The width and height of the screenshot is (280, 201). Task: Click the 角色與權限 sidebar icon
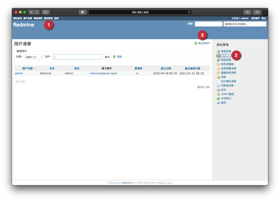tap(218, 64)
